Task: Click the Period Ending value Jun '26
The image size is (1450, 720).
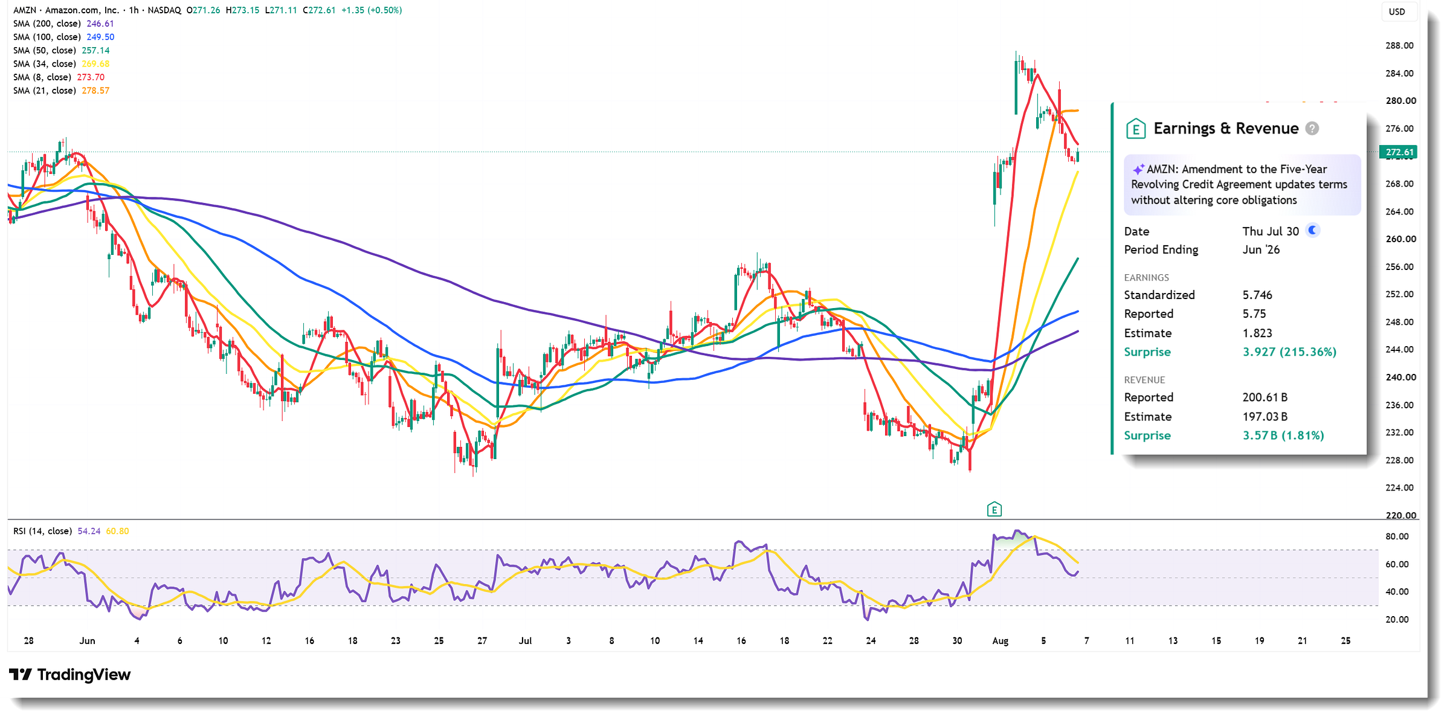Action: point(1261,249)
